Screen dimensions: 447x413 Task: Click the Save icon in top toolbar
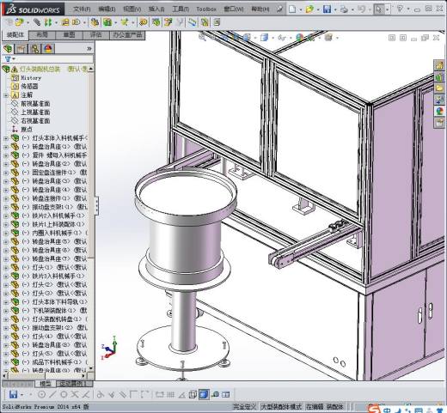pos(327,9)
